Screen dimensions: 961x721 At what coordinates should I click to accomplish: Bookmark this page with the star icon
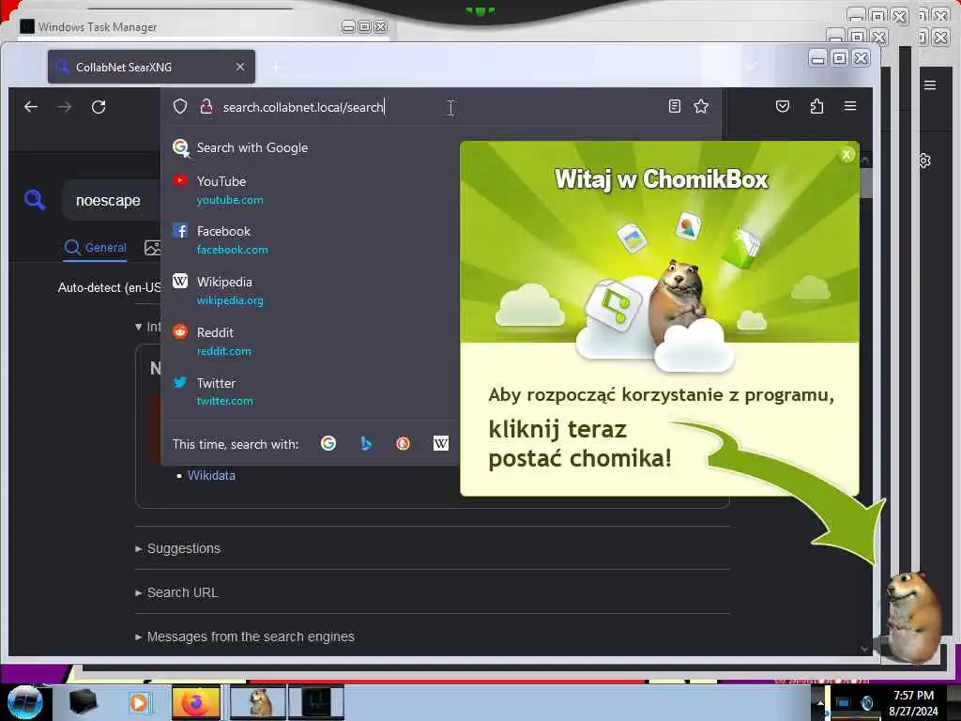tap(701, 106)
